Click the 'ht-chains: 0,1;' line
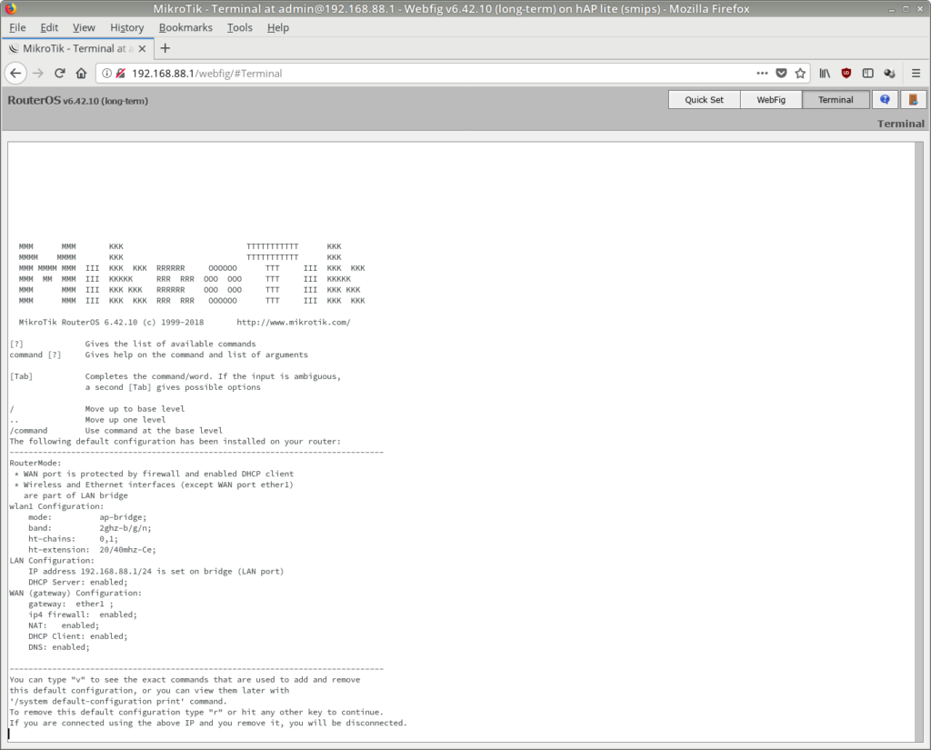 pos(73,539)
